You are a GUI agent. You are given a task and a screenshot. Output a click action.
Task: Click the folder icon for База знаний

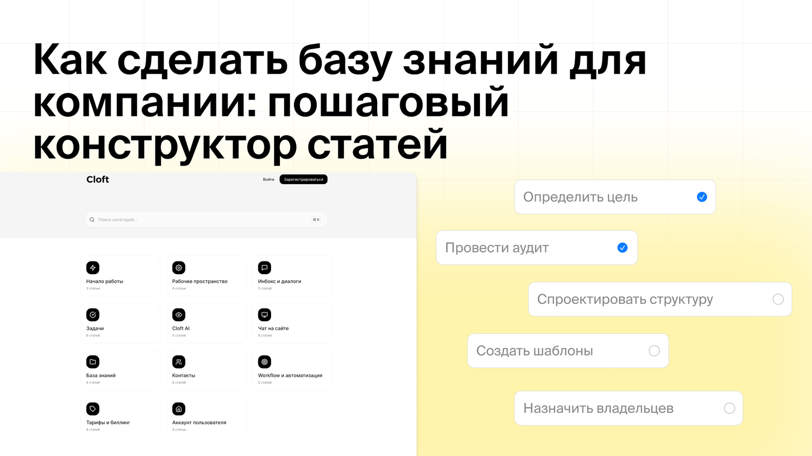coord(93,362)
